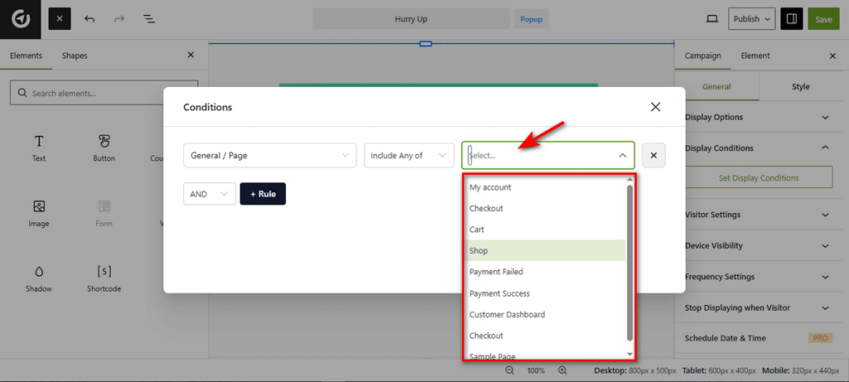The image size is (849, 382).
Task: Click the green Save button
Action: click(x=823, y=18)
